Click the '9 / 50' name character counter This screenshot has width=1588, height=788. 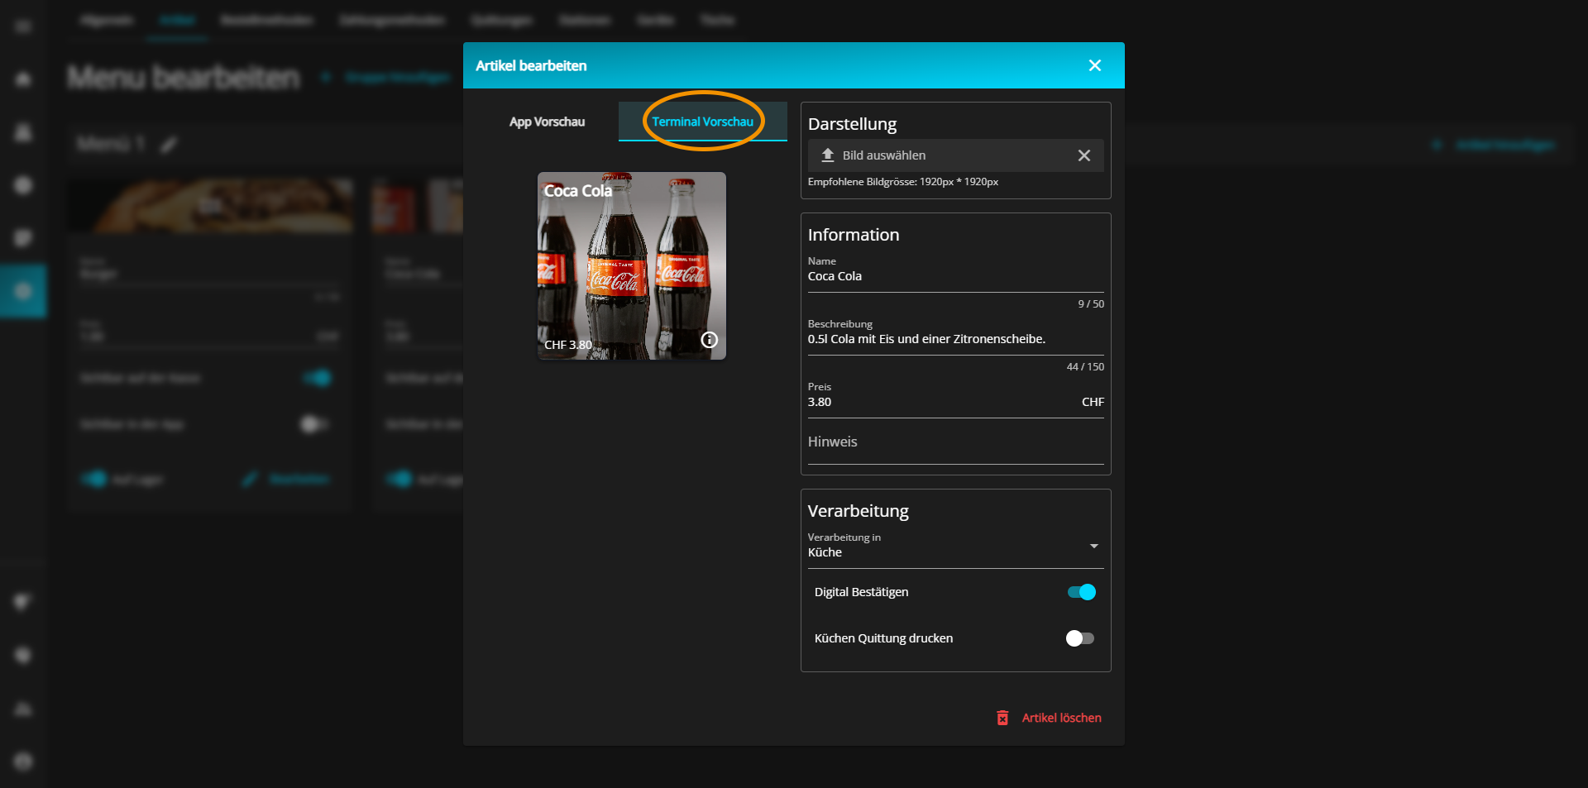(x=1091, y=303)
